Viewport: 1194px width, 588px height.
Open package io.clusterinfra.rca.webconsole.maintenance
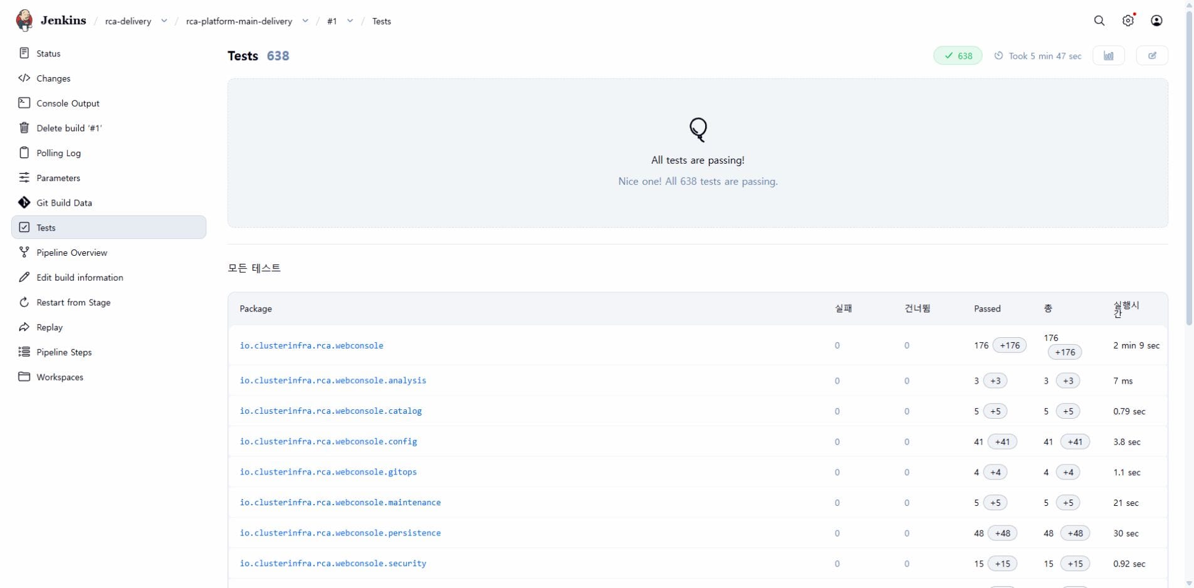[340, 503]
